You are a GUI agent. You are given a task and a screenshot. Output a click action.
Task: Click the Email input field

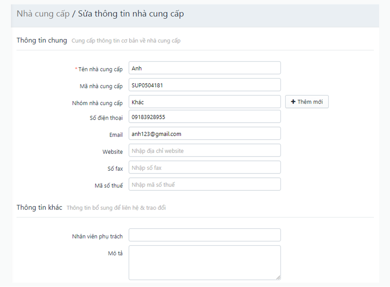(x=205, y=134)
